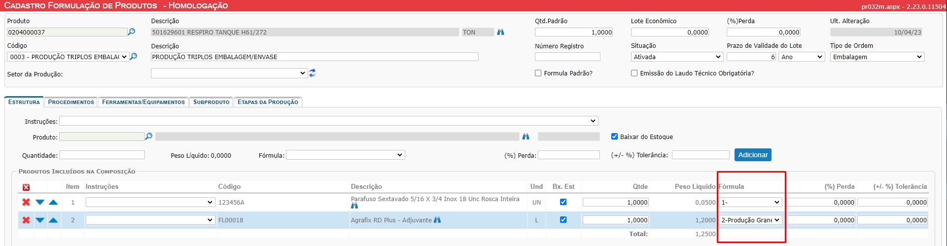Toggle Formula Padrão checkbox
The width and height of the screenshot is (947, 246).
[538, 73]
